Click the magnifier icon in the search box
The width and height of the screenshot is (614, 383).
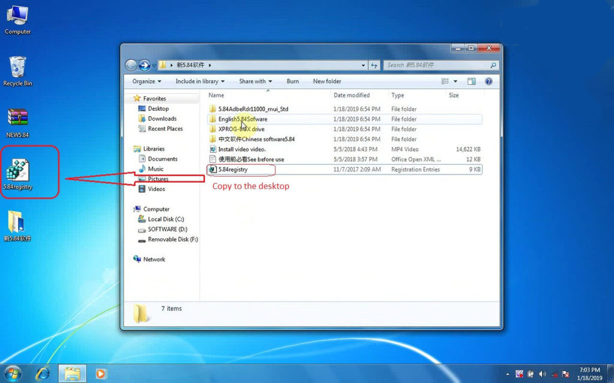coord(493,65)
